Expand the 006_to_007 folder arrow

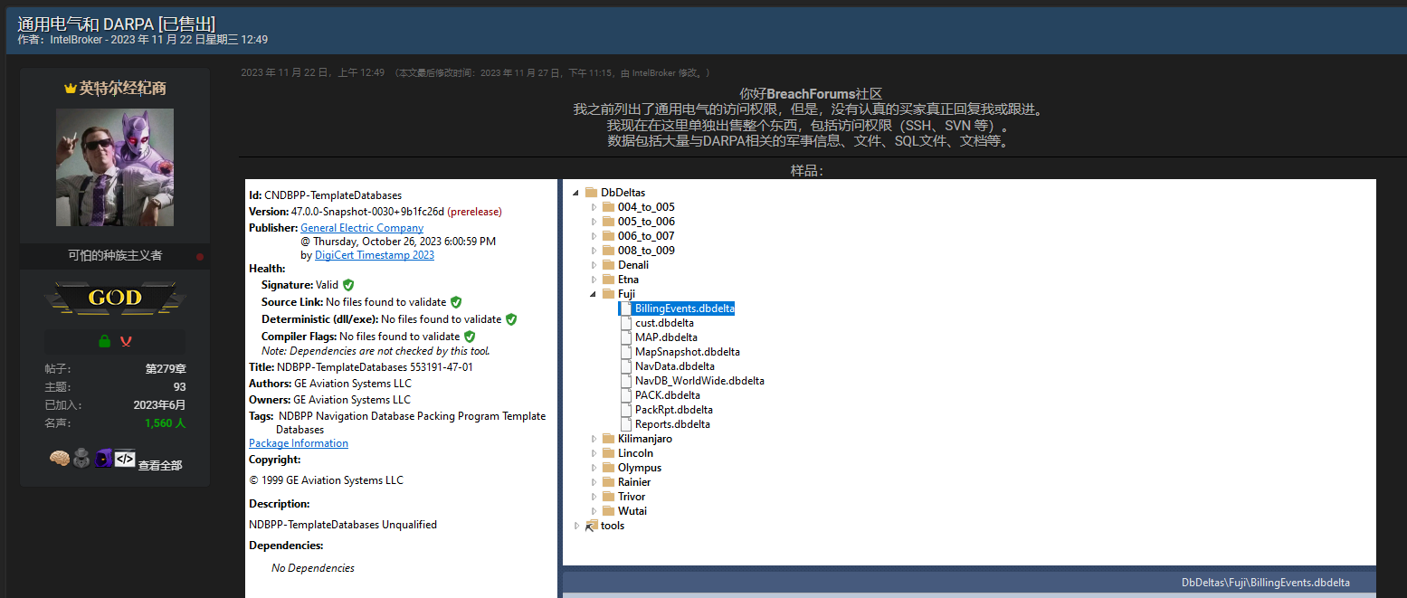pos(594,236)
